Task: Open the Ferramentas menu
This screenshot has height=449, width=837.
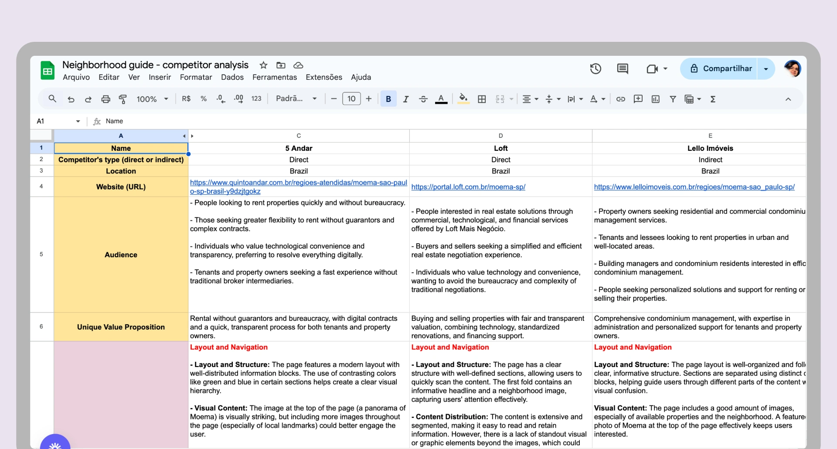Action: coord(275,77)
